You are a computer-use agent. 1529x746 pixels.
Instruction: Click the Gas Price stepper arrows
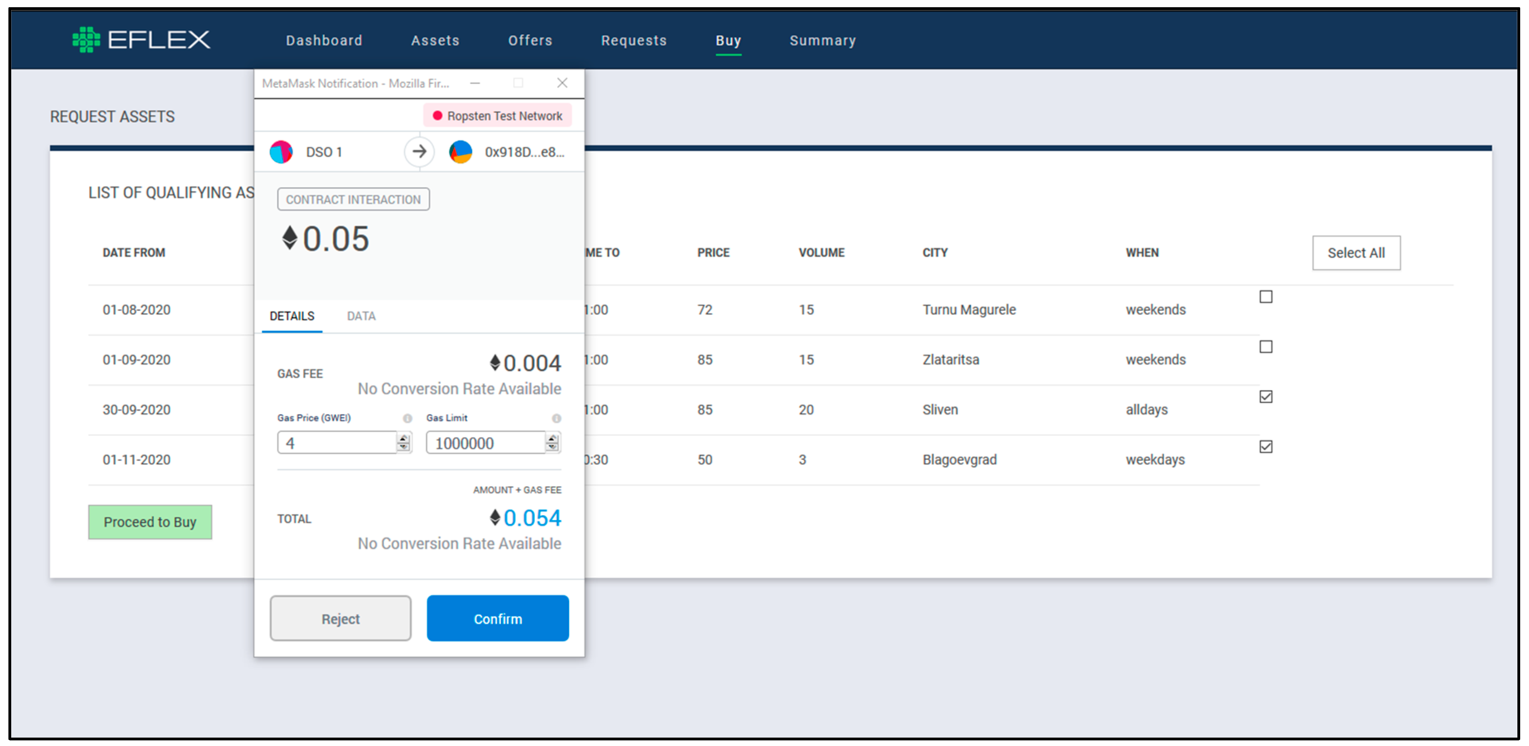[x=404, y=443]
